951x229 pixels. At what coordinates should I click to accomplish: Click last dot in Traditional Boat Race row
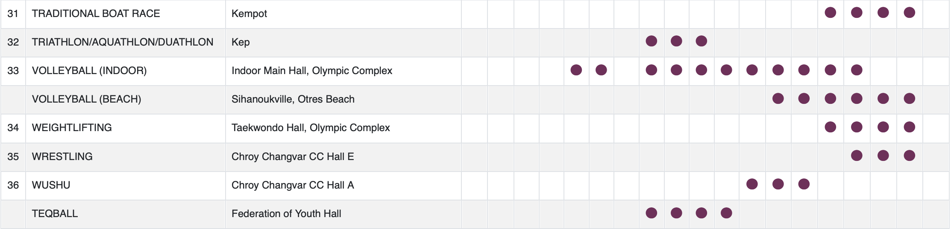pyautogui.click(x=909, y=13)
